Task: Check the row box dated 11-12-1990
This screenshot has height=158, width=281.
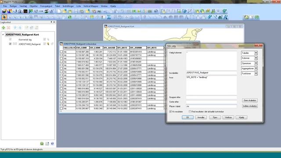Action: click(x=61, y=65)
